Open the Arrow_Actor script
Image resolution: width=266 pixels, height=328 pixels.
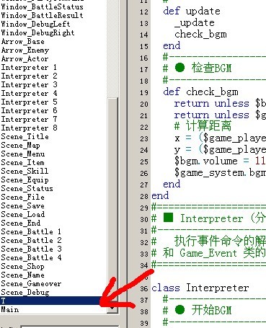click(25, 58)
